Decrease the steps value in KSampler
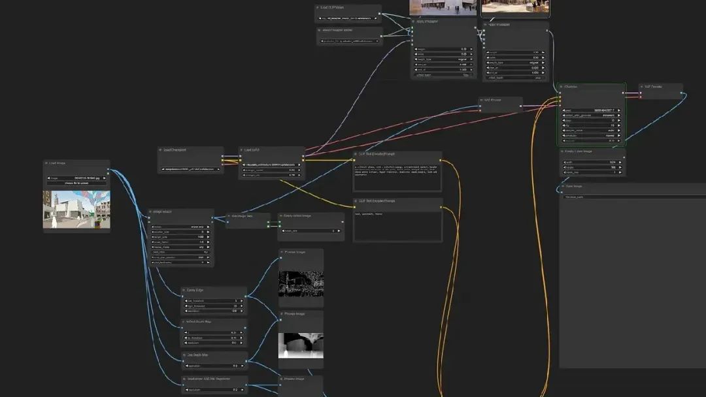Screen dimensions: 706x397 pos(563,121)
